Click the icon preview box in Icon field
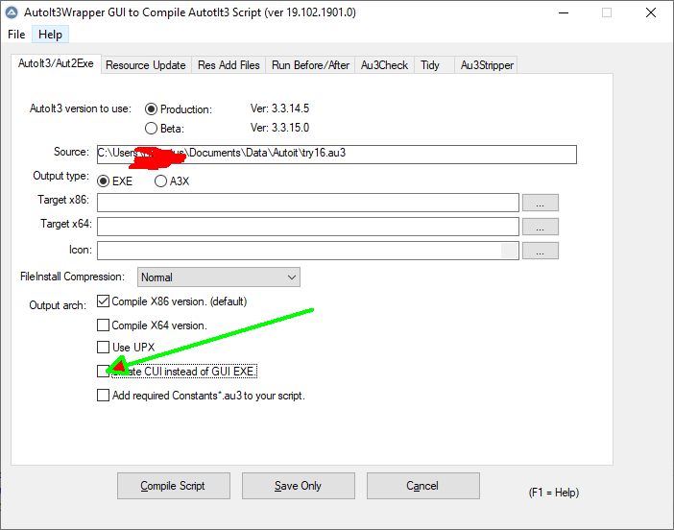 pos(510,251)
